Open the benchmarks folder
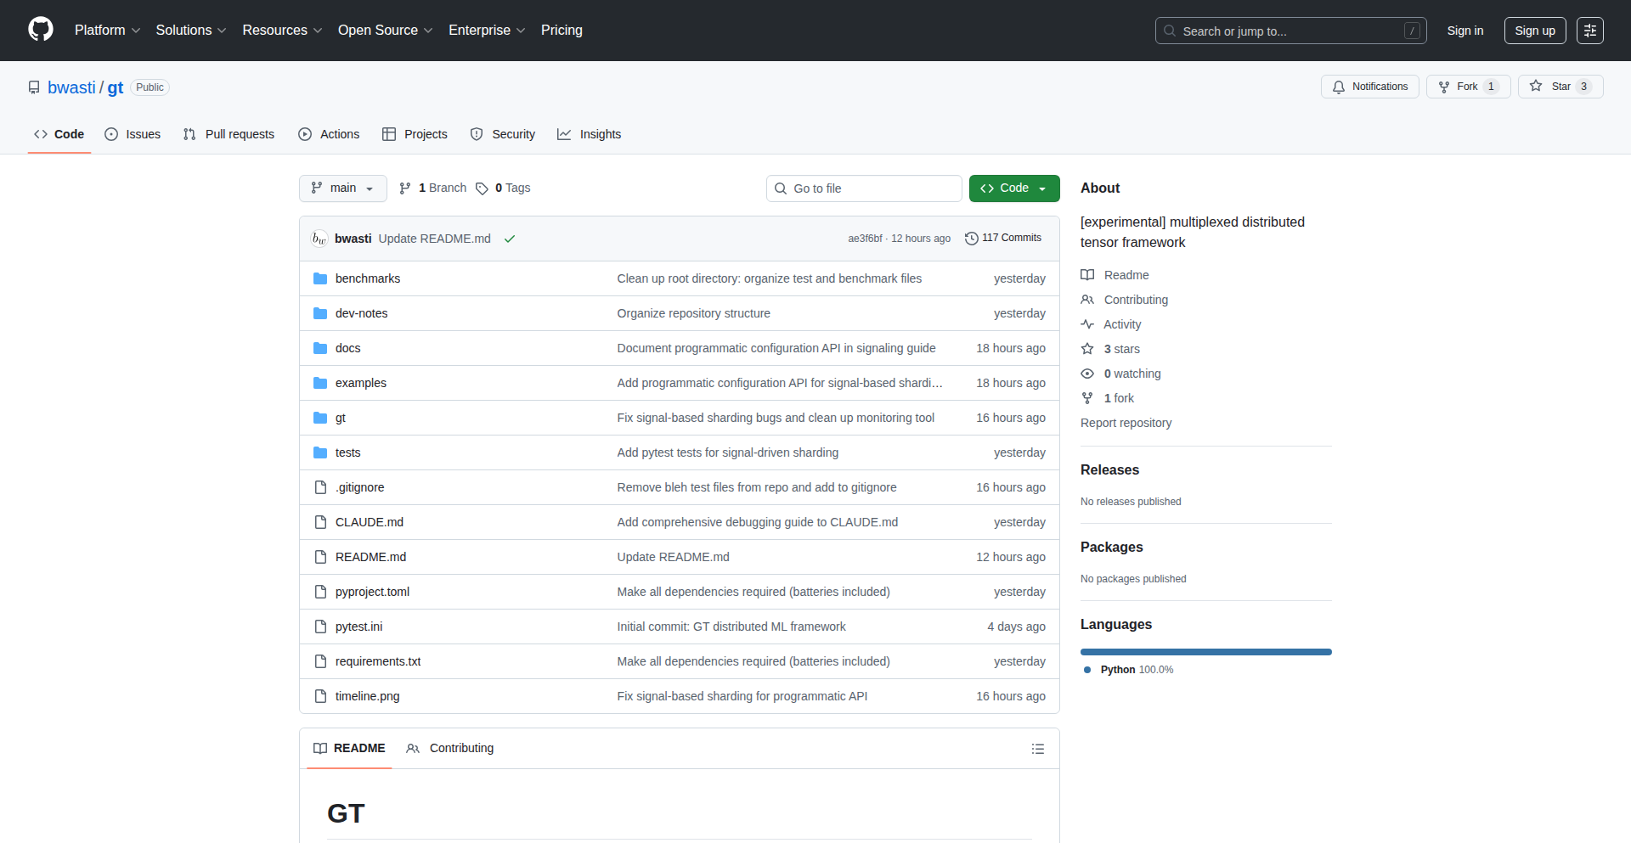 click(x=367, y=278)
